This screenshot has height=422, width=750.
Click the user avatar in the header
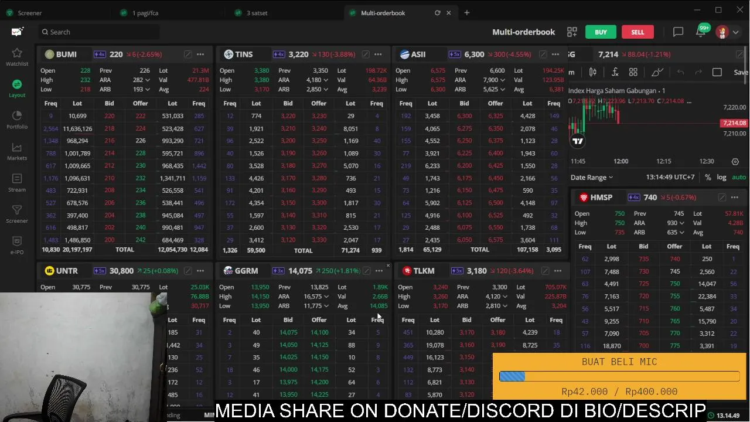tap(722, 32)
